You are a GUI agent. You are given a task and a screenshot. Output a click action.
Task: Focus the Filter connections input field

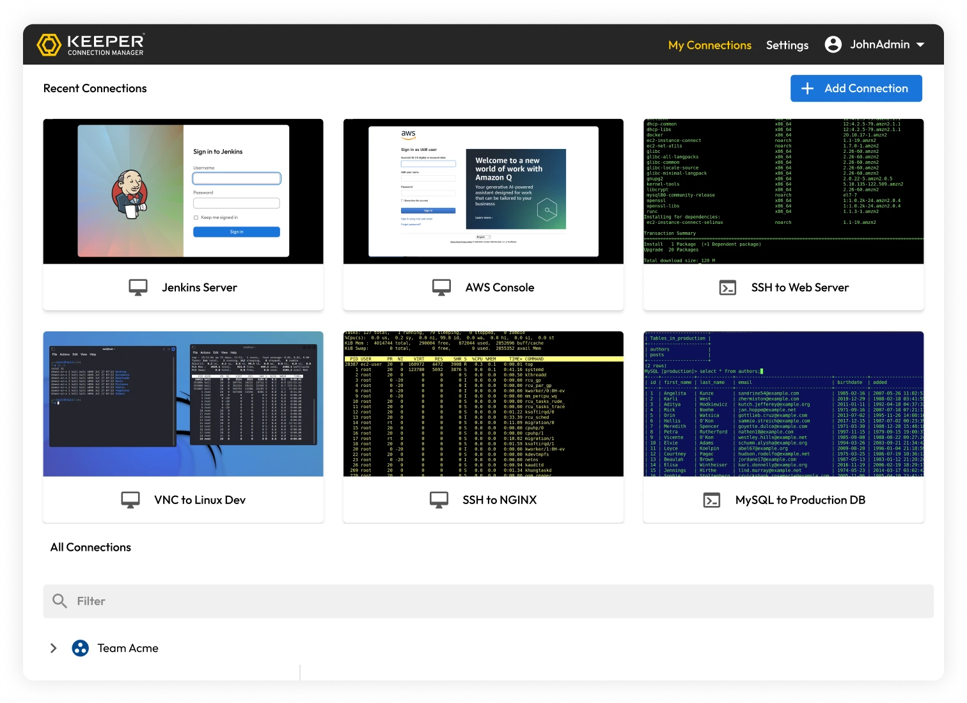[x=488, y=601]
